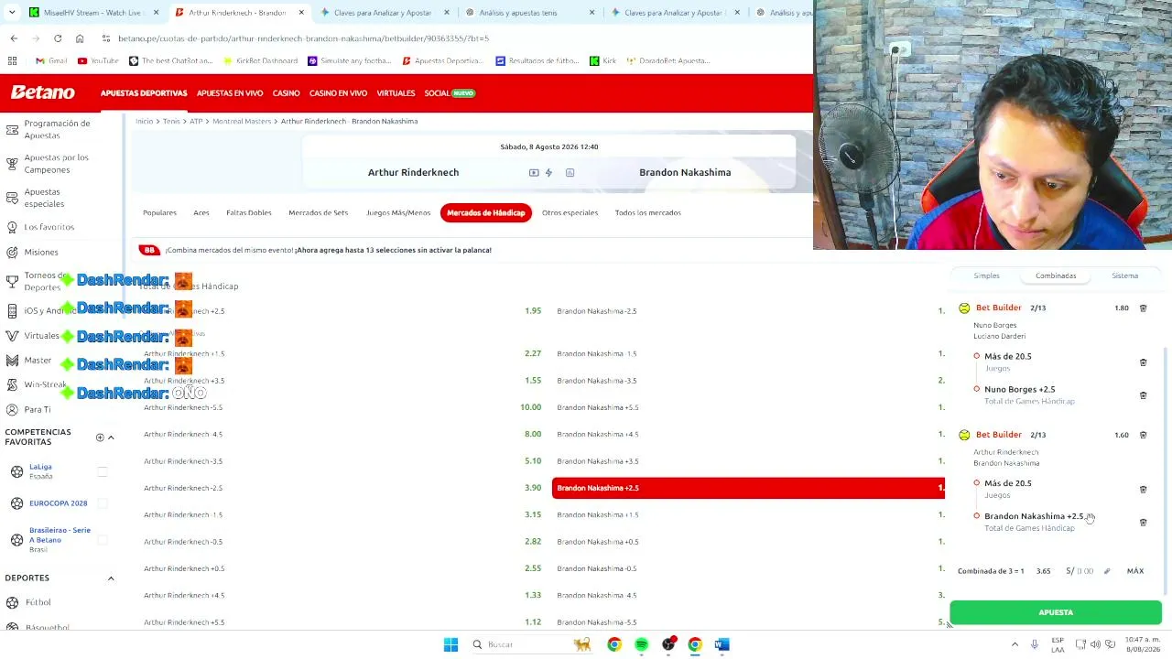Open the YouTube bookmark
The image size is (1172, 659).
click(98, 60)
